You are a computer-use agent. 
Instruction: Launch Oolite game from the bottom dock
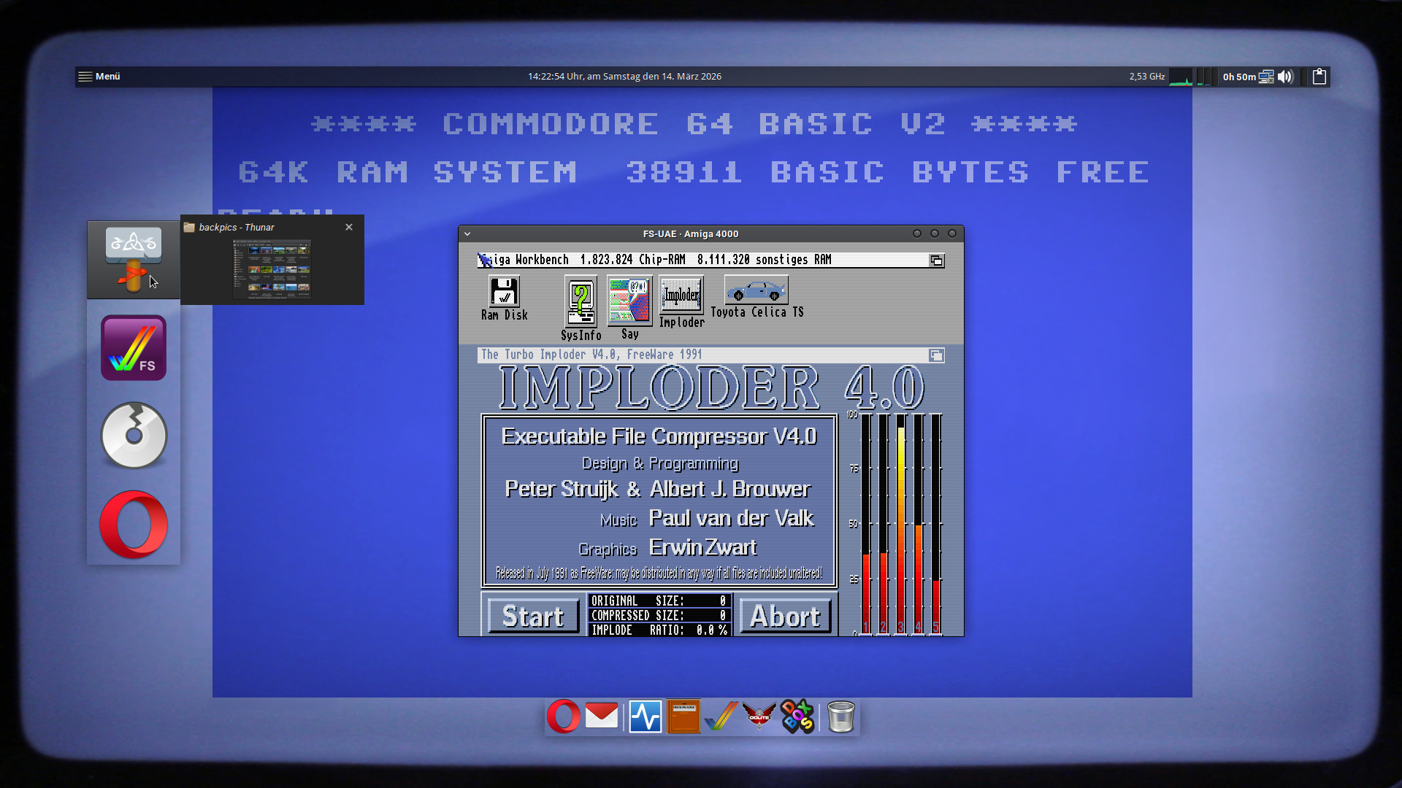click(759, 716)
